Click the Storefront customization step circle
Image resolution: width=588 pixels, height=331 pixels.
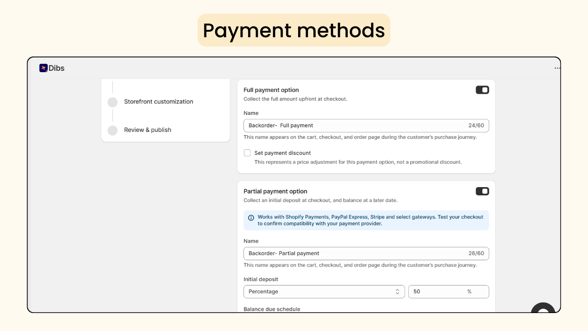pos(113,102)
